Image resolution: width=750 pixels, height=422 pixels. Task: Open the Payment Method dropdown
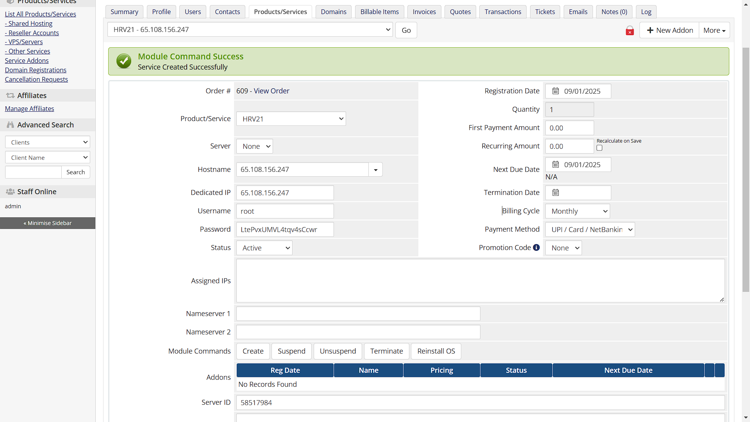(x=590, y=230)
